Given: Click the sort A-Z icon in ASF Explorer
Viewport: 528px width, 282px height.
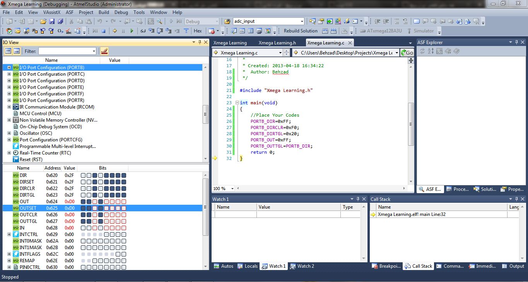Looking at the screenshot, I should 431,51.
